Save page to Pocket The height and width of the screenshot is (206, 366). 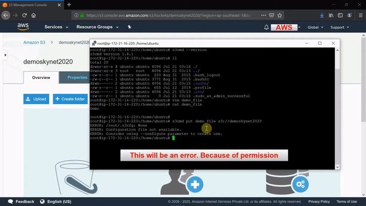272,15
